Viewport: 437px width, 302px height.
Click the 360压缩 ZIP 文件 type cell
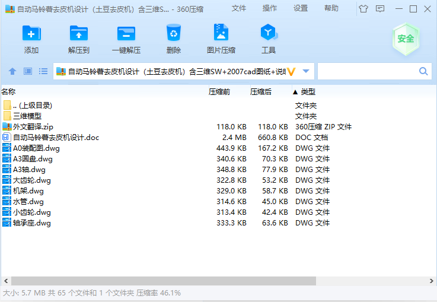[x=324, y=127]
